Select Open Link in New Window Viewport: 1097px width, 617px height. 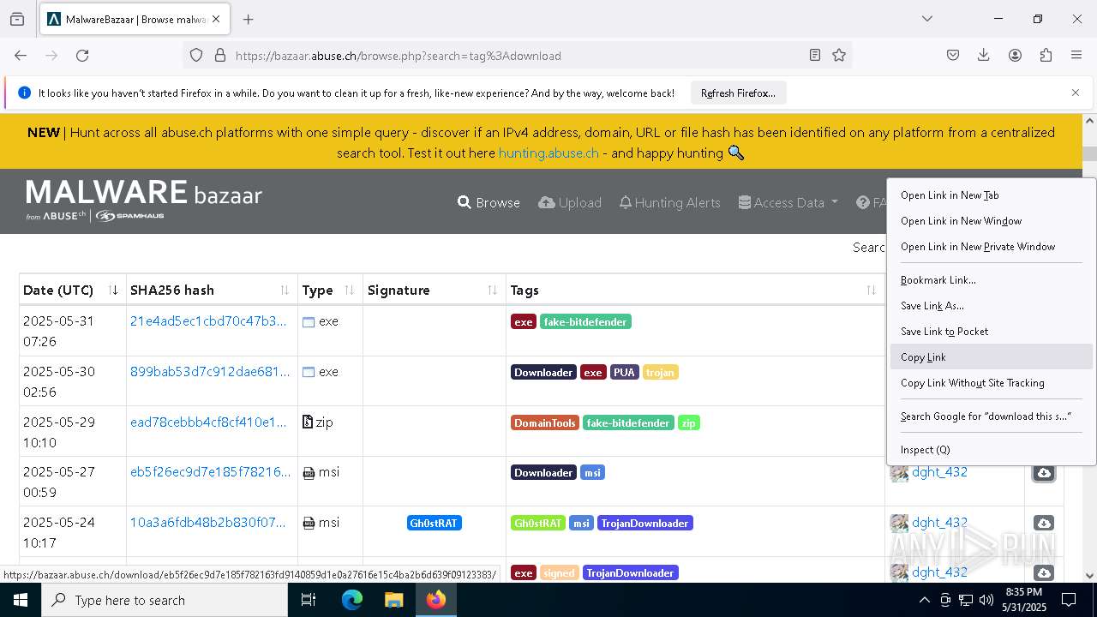point(992,221)
